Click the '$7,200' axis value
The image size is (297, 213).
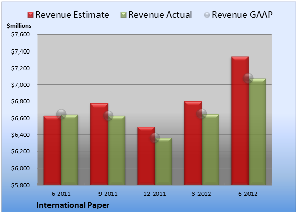(x=20, y=68)
